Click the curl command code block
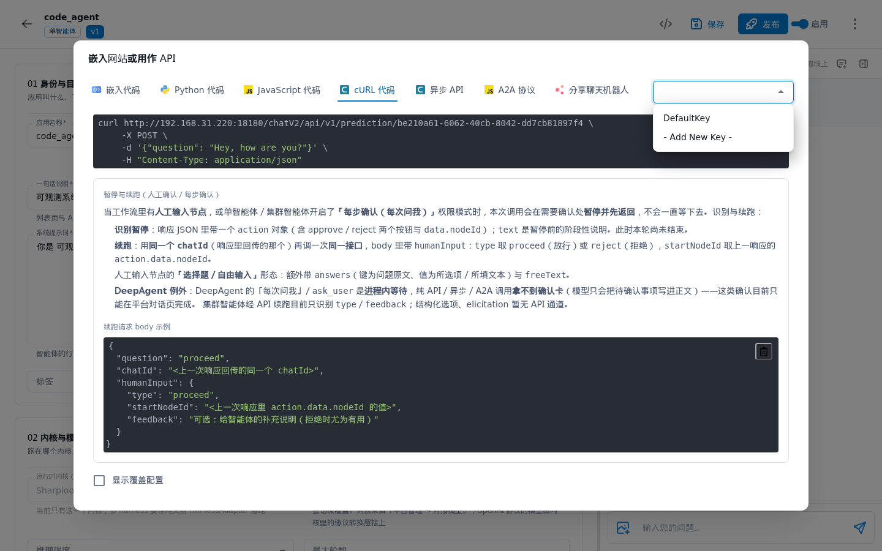 click(x=441, y=141)
